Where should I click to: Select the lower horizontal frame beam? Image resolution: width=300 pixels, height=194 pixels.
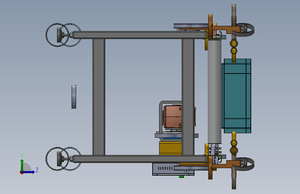[140, 159]
